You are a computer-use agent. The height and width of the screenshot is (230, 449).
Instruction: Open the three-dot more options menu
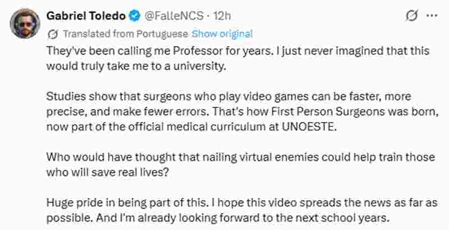click(432, 17)
